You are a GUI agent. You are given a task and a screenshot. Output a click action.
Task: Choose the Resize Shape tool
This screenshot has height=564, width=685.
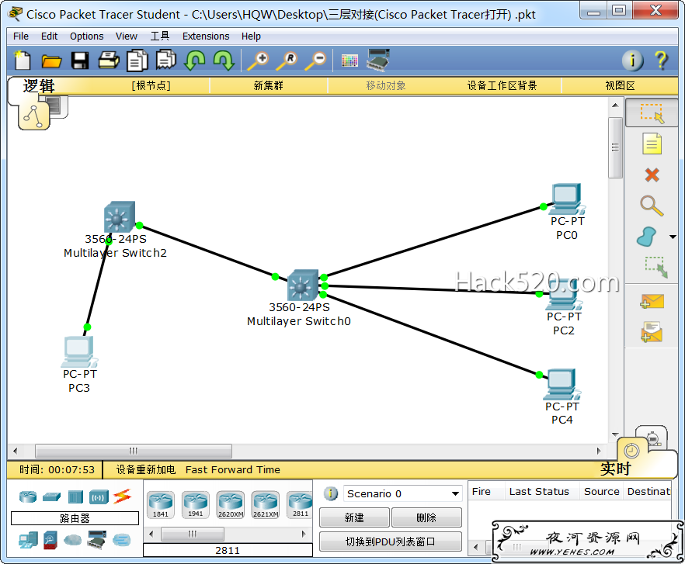point(656,267)
